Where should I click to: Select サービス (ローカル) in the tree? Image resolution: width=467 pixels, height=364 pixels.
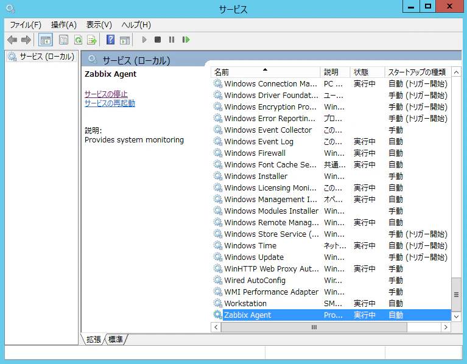41,57
